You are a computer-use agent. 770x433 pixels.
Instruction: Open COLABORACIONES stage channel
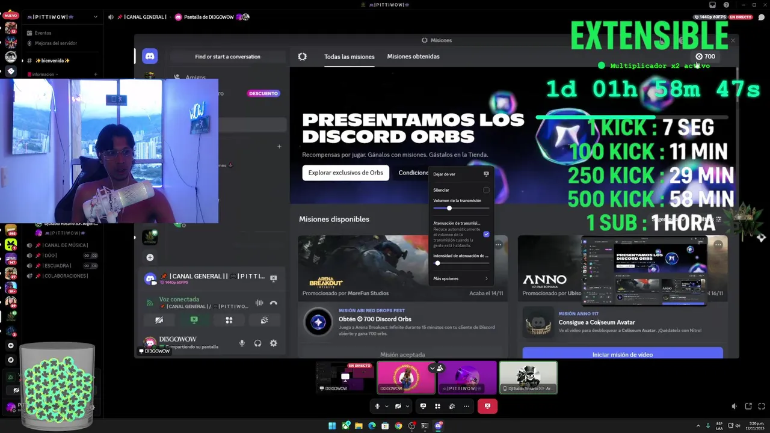62,276
